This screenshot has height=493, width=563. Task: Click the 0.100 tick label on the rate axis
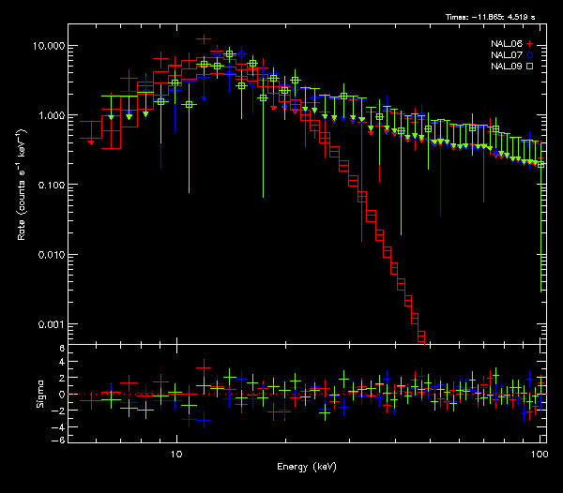[51, 186]
